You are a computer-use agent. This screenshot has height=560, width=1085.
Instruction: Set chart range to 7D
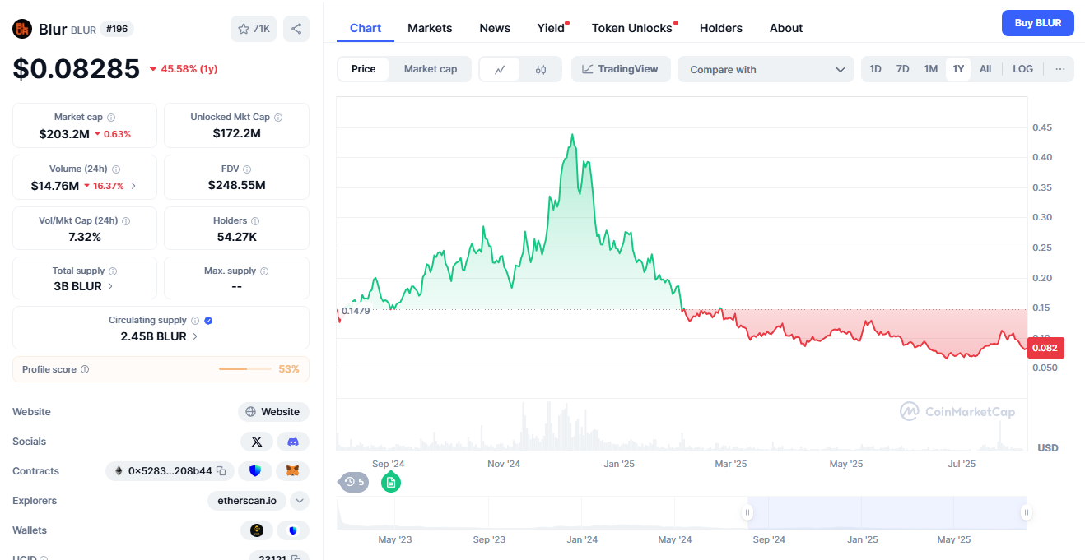coord(903,69)
